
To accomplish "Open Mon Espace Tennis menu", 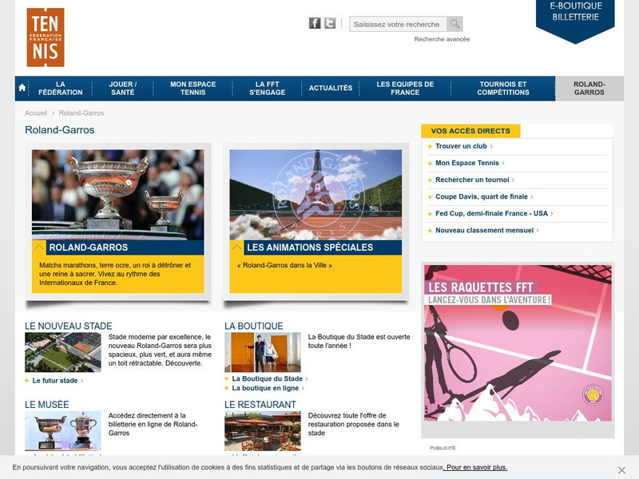I will [x=192, y=89].
